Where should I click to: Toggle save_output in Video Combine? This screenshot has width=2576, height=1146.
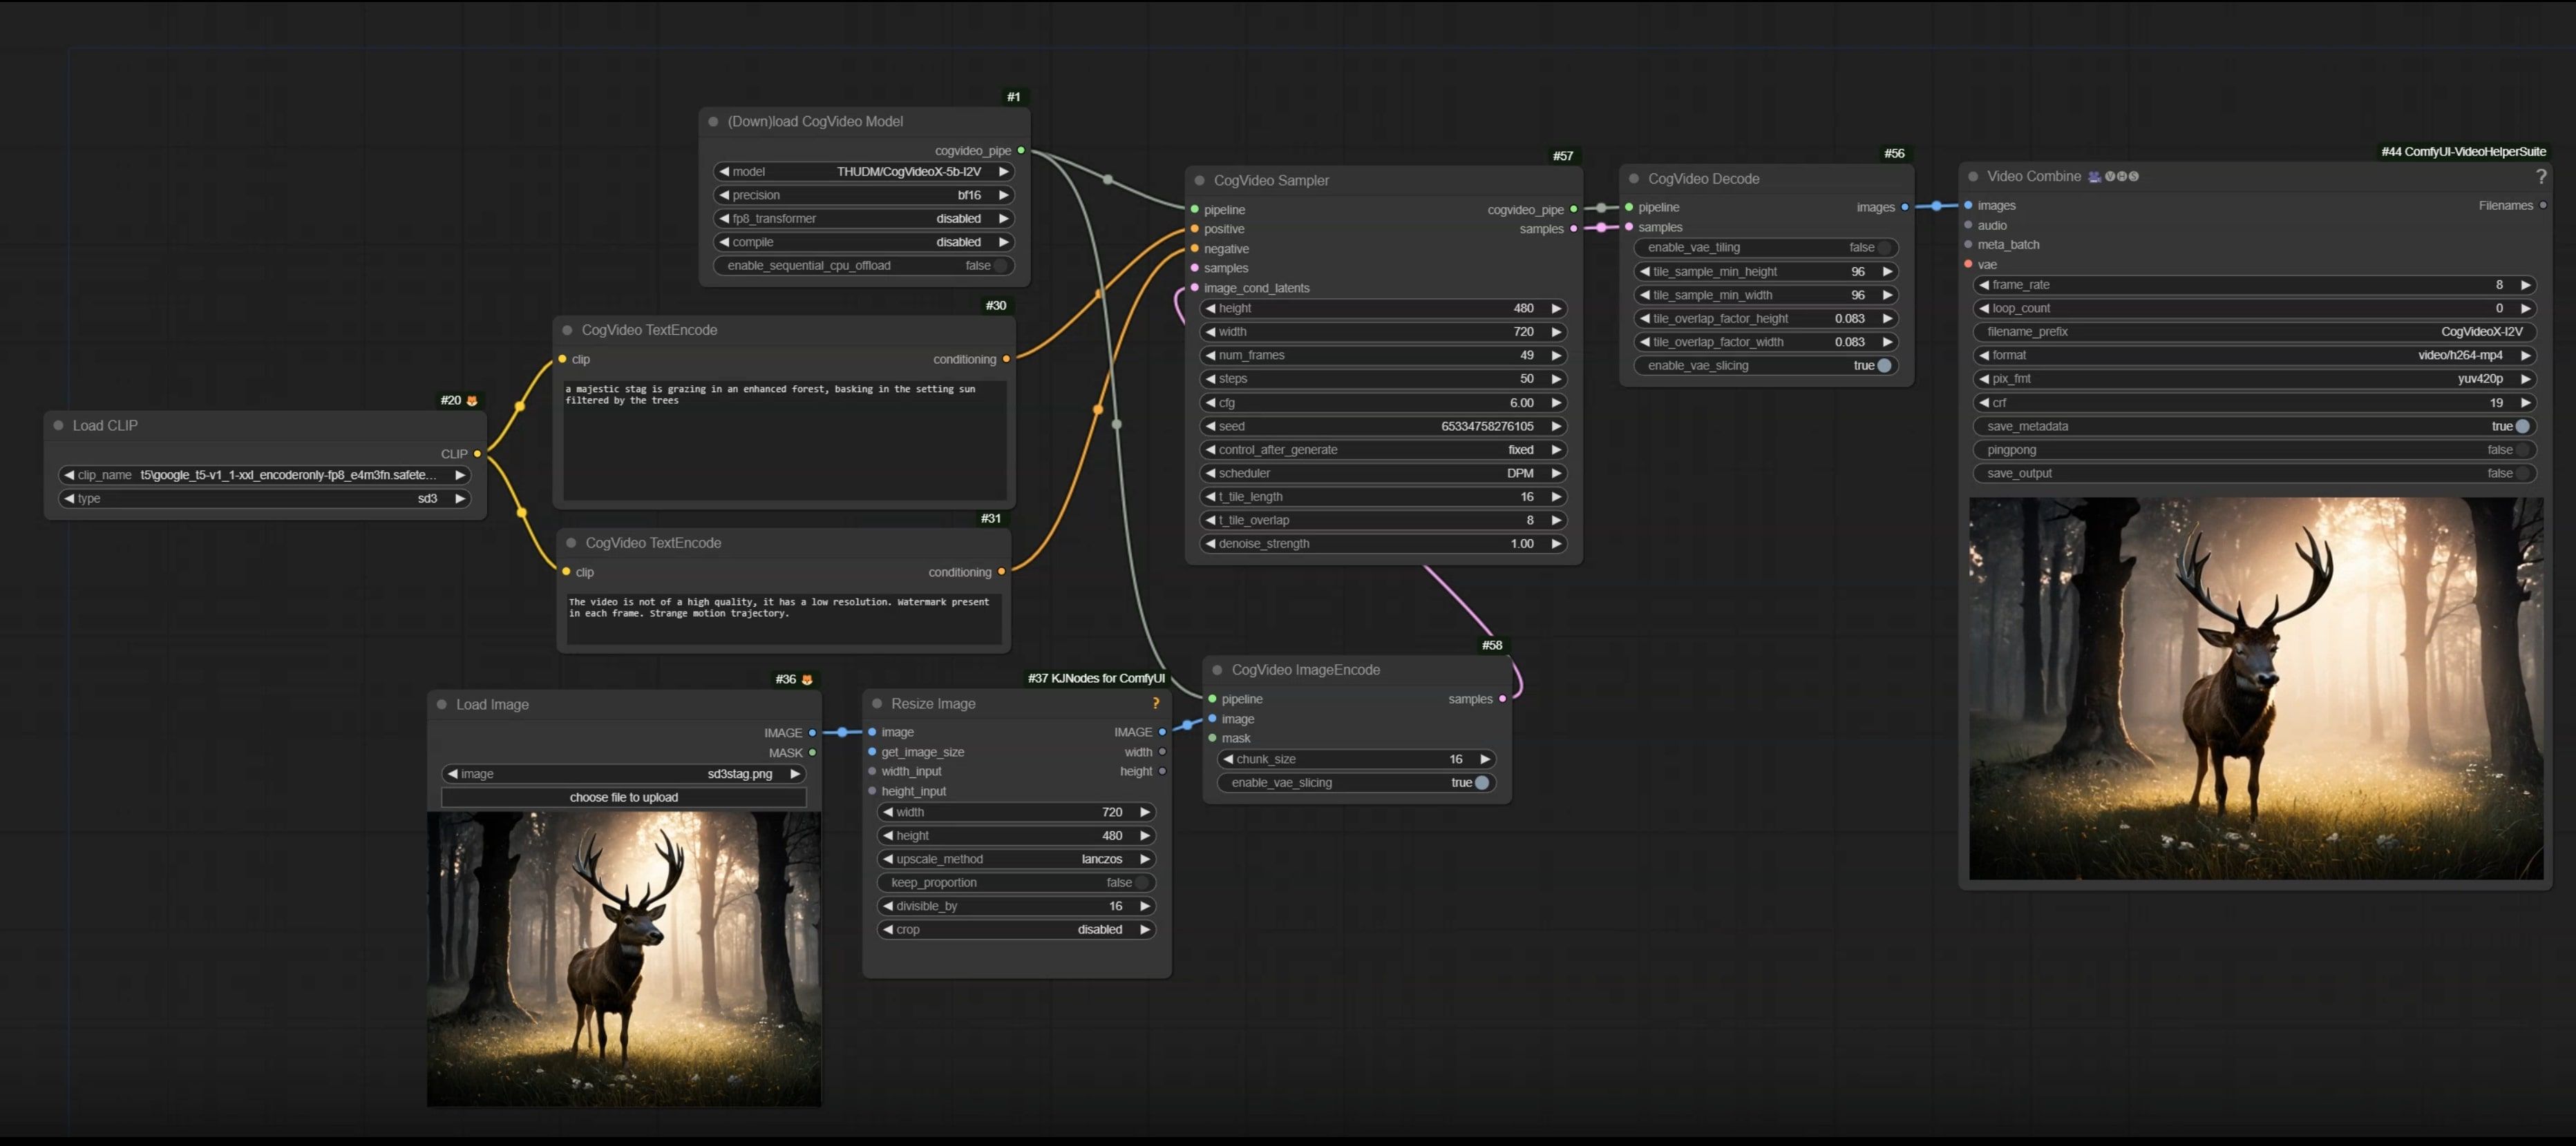pos(2254,474)
